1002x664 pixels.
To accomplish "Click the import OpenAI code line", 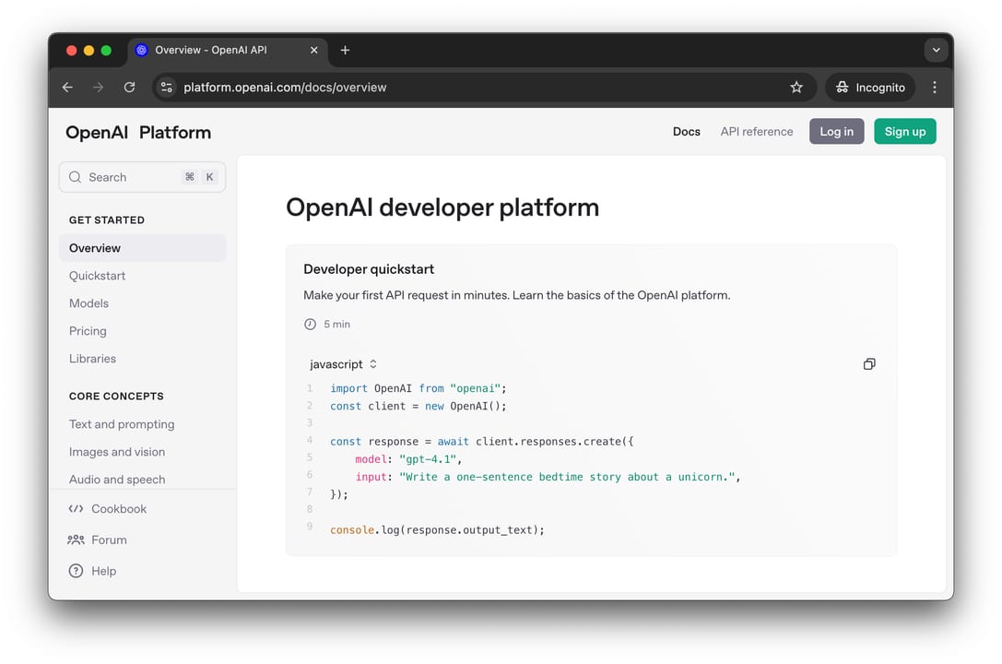I will pyautogui.click(x=418, y=388).
